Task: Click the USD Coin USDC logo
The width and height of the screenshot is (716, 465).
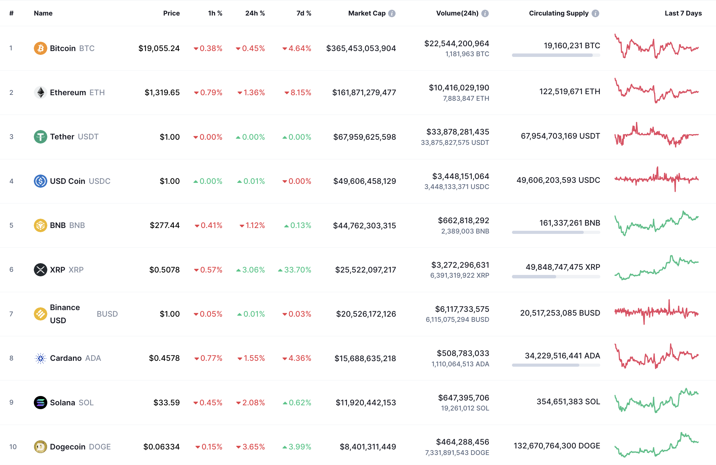Action: (40, 181)
